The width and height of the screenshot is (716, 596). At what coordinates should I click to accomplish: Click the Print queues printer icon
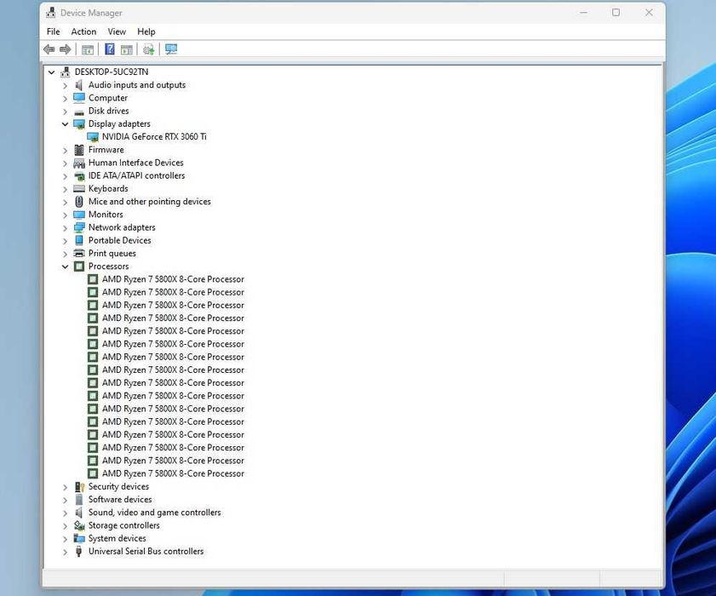79,253
